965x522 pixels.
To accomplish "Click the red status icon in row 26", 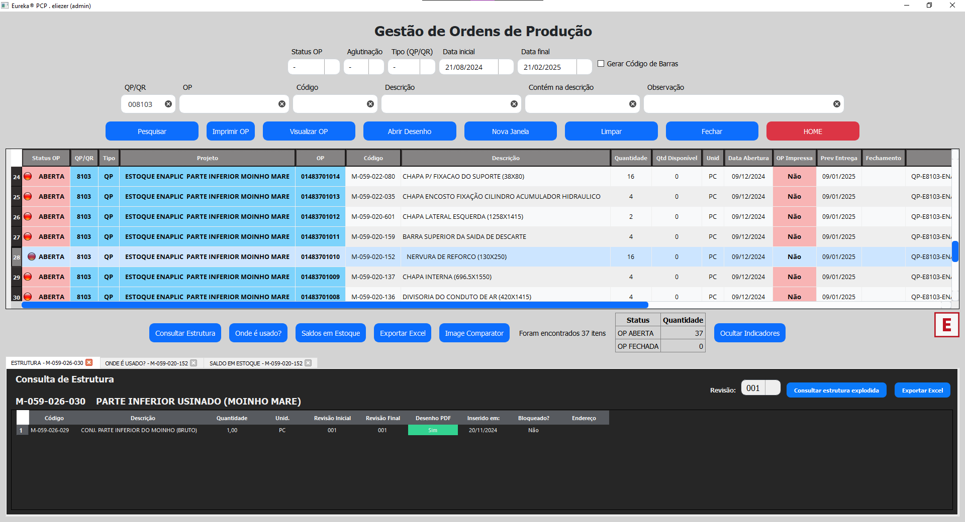I will [x=28, y=216].
